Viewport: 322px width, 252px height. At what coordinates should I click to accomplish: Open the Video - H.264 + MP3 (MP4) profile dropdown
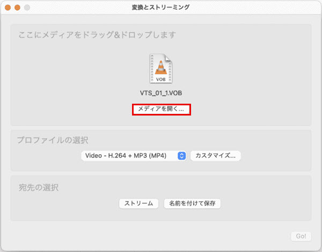pos(134,156)
